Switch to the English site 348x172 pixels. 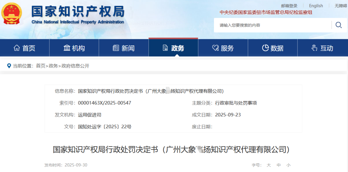pyautogui.click(x=316, y=6)
